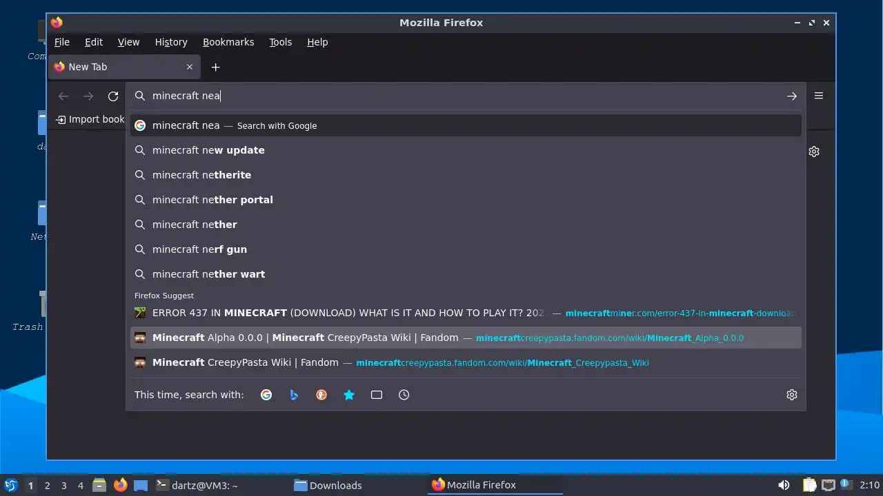Click Mozilla Firefox taskbar entry
This screenshot has width=883, height=496.
coord(495,485)
